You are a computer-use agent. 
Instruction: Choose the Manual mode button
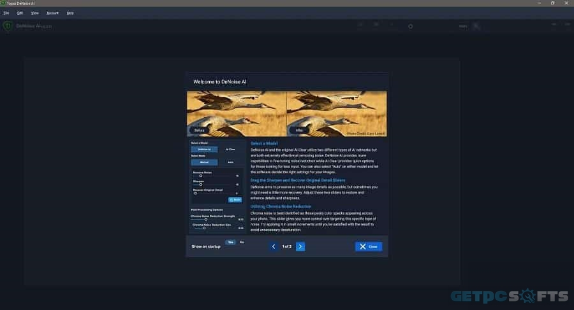(x=204, y=162)
